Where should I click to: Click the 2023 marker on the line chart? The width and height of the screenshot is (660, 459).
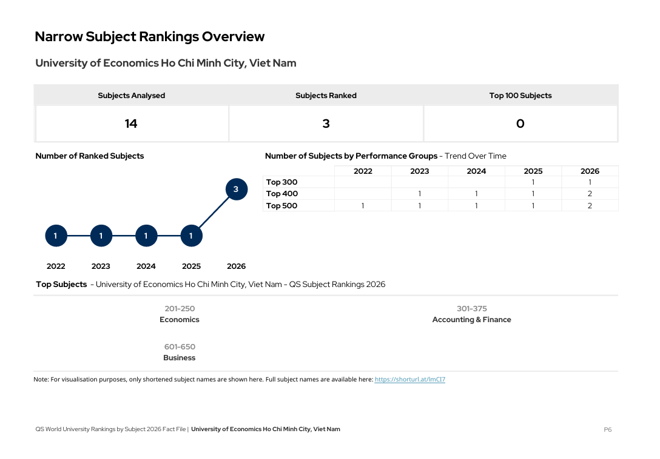[101, 236]
